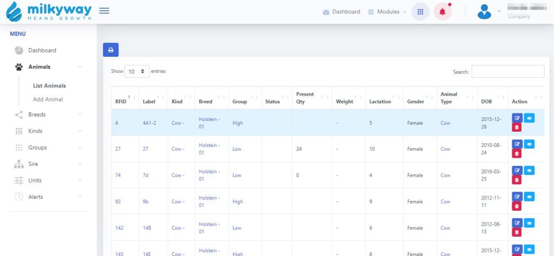Select Add Animal in the sidebar
This screenshot has width=554, height=256.
pyautogui.click(x=48, y=99)
